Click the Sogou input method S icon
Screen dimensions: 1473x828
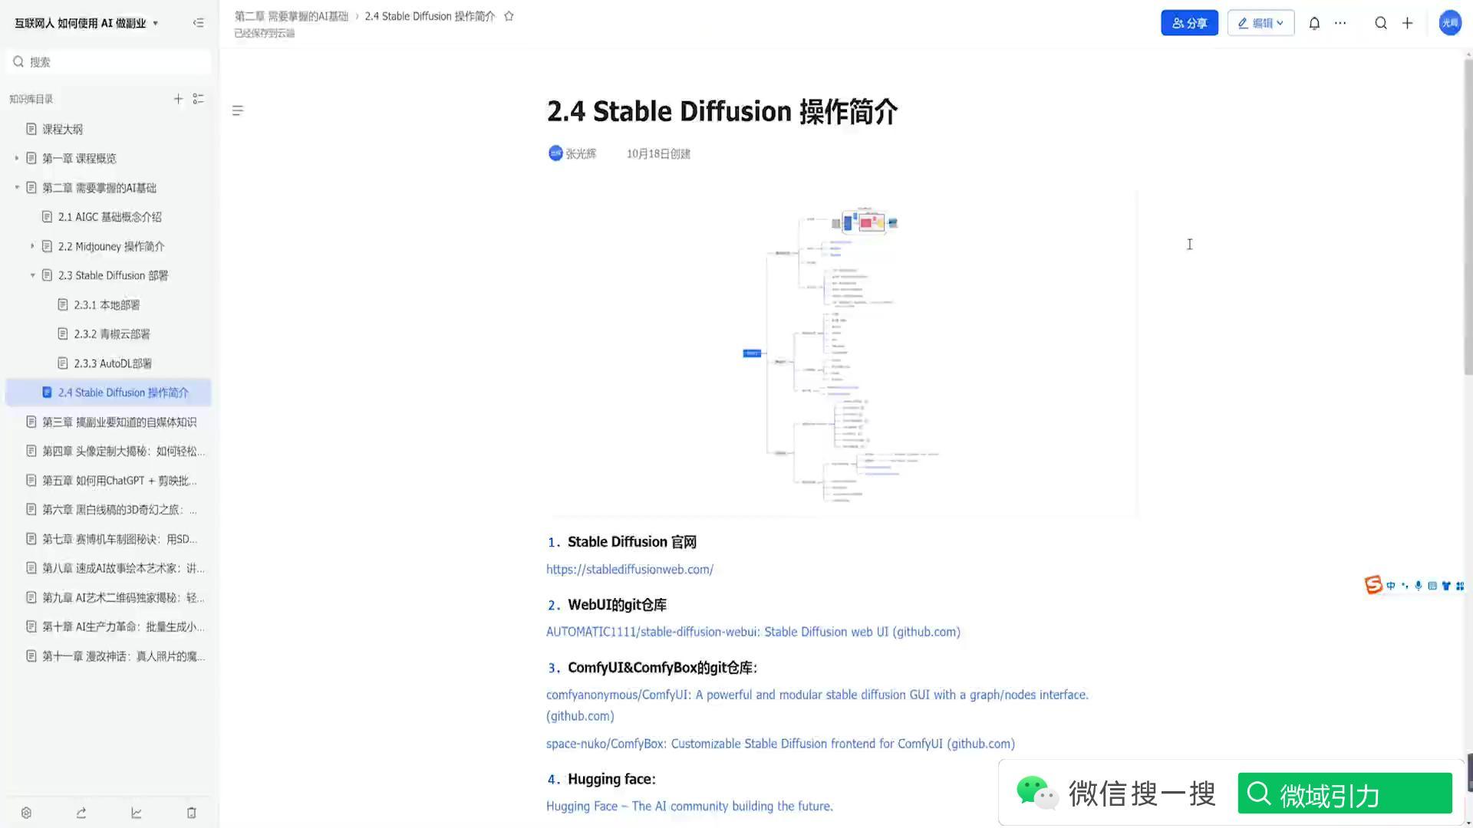[x=1373, y=585]
